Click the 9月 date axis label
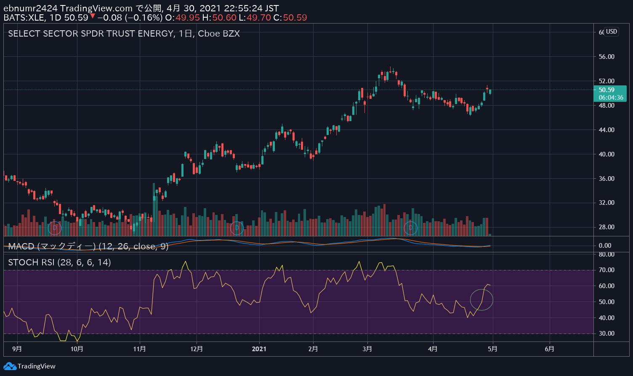The height and width of the screenshot is (376, 633). click(x=17, y=349)
